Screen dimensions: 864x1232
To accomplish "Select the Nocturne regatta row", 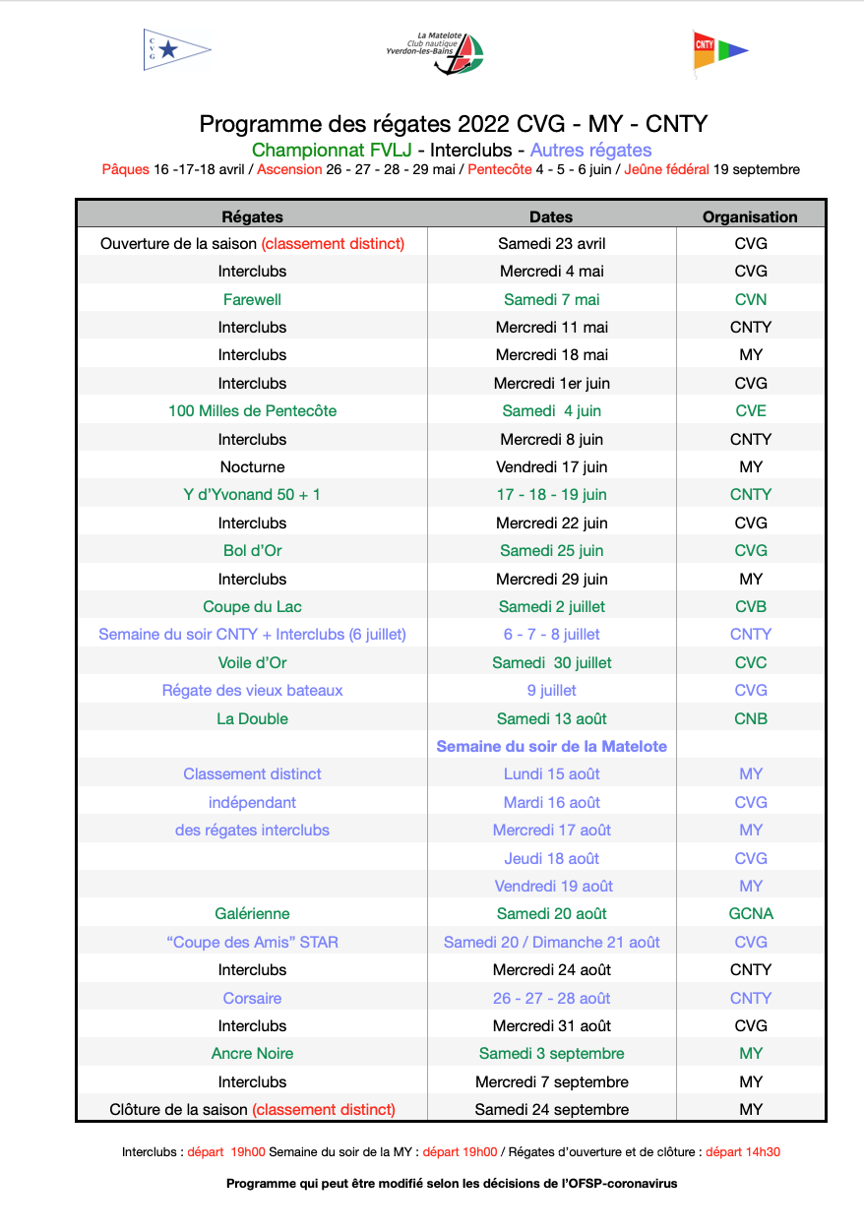I will tap(451, 466).
